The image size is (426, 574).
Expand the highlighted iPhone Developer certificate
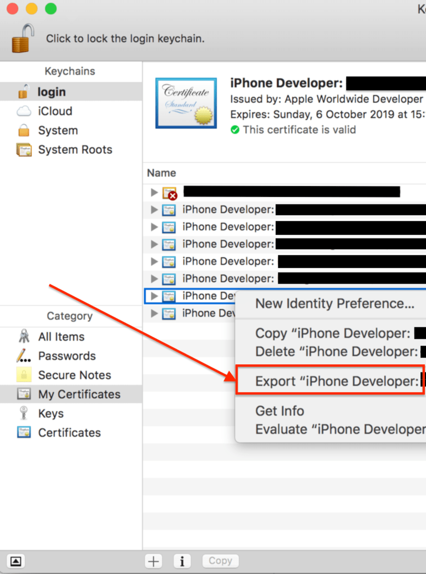[x=154, y=296]
